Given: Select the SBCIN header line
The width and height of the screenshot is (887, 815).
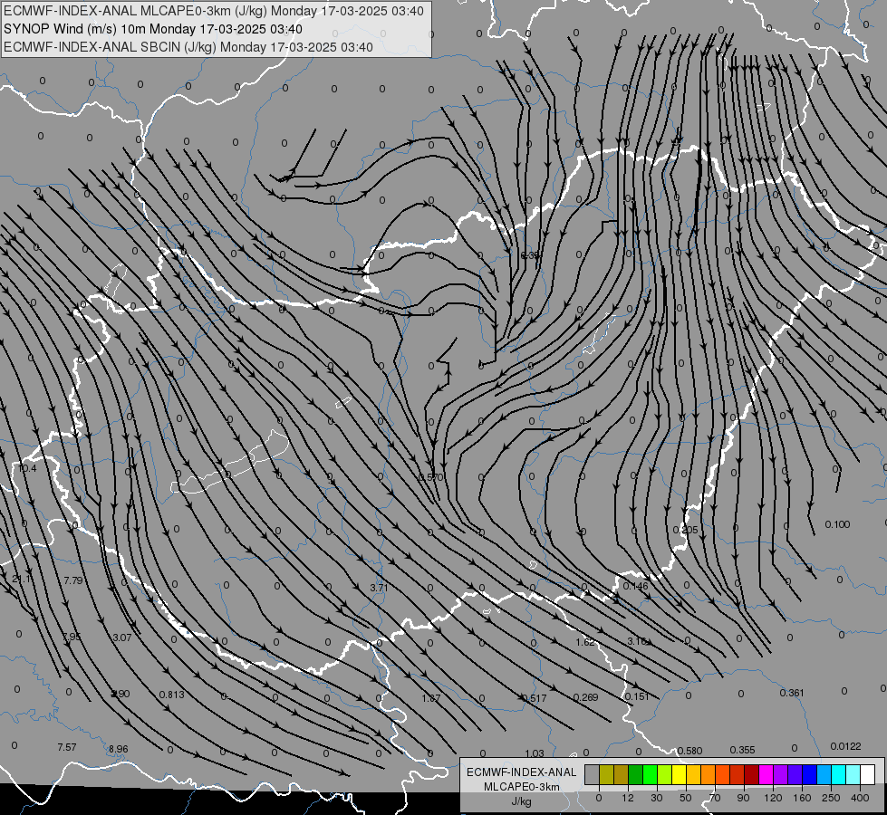Looking at the screenshot, I should pos(188,47).
